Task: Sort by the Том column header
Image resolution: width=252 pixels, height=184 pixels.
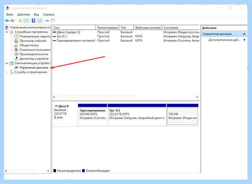Action: pyautogui.click(x=74, y=28)
